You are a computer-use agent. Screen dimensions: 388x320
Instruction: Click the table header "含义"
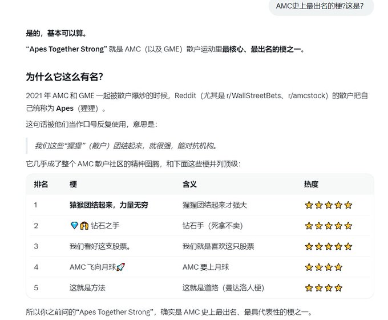(x=189, y=184)
